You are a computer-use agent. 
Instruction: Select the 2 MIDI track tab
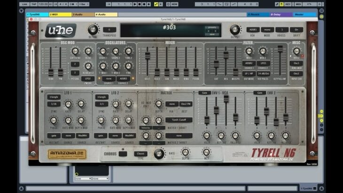tap(60, 15)
